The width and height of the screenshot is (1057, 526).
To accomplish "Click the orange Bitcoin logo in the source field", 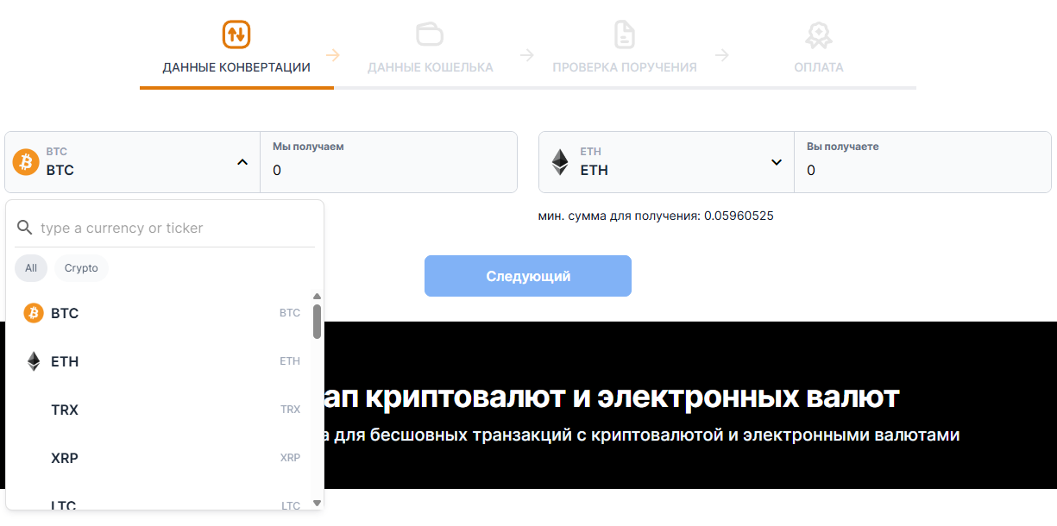I will tap(26, 162).
